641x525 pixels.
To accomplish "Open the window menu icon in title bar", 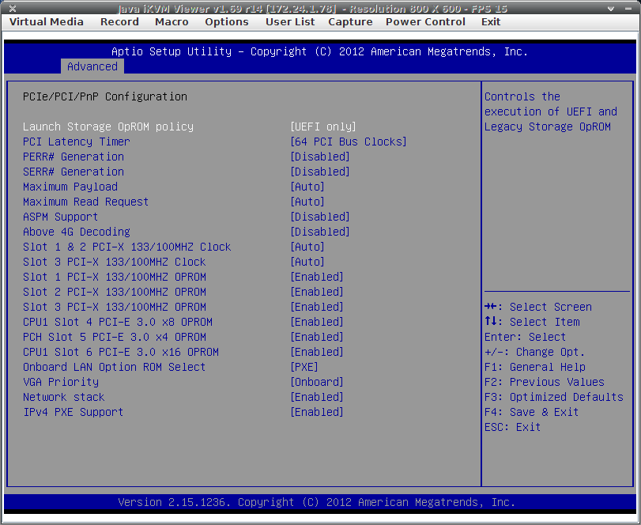I will tap(9, 8).
